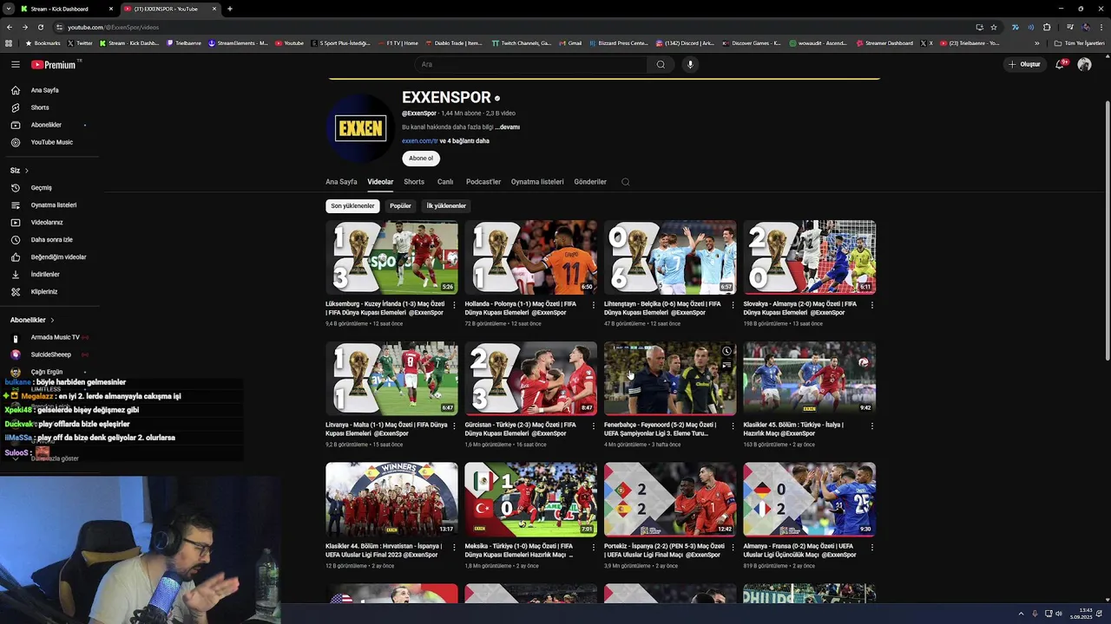Click the search magnifier button
The image size is (1111, 624).
coord(661,64)
